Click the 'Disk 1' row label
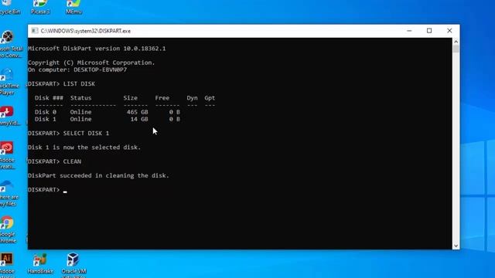The width and height of the screenshot is (495, 278). pos(46,119)
